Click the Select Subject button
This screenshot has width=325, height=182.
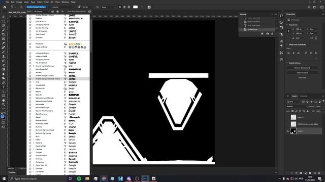click(x=302, y=73)
